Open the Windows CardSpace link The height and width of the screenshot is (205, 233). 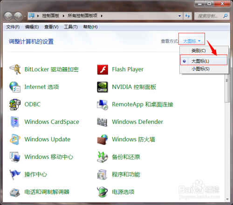(52, 122)
